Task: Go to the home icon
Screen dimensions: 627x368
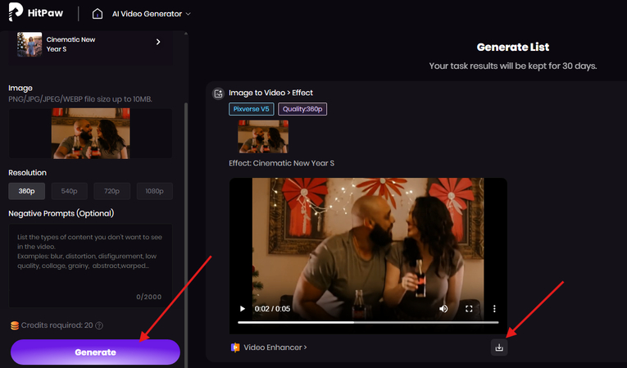Action: coord(98,14)
